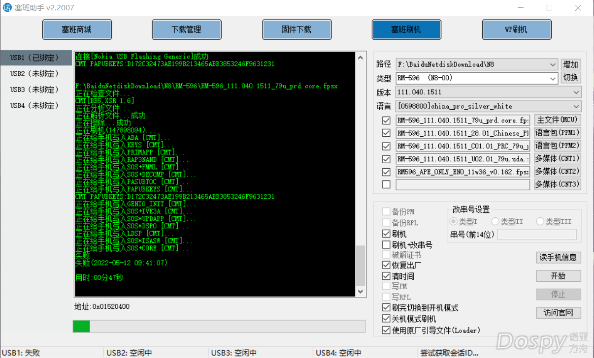Click the USB4: 空闲中 status entry

point(339,353)
